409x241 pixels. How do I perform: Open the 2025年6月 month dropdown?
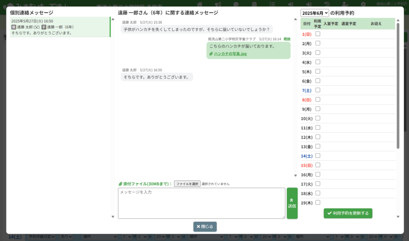coord(315,13)
